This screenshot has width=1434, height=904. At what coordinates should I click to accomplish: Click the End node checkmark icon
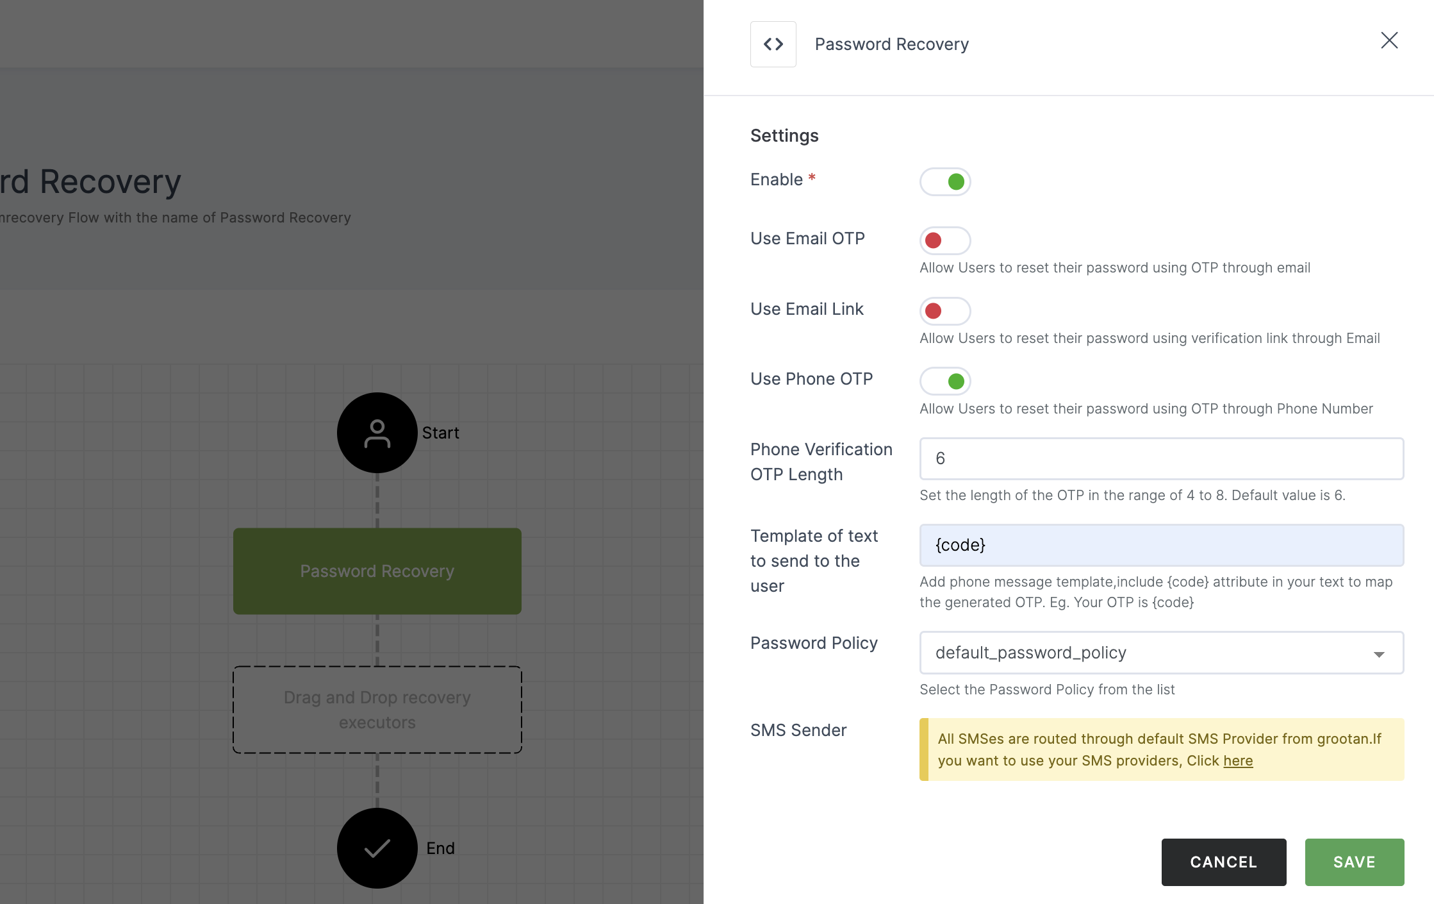tap(377, 848)
